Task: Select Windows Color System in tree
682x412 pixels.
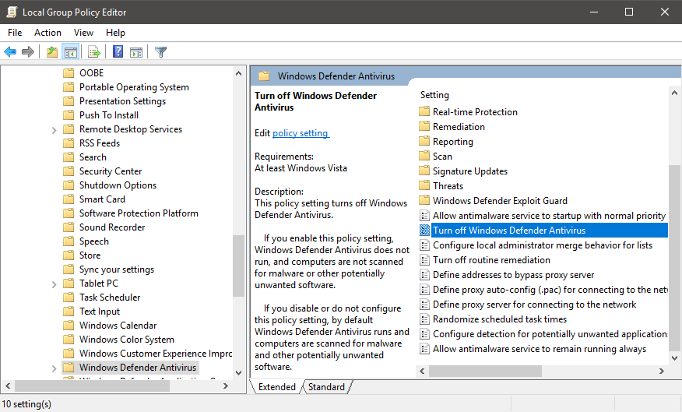Action: click(x=127, y=340)
